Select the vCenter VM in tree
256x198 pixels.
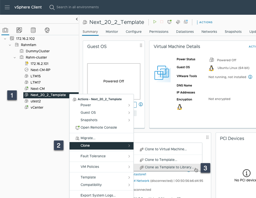(37, 107)
